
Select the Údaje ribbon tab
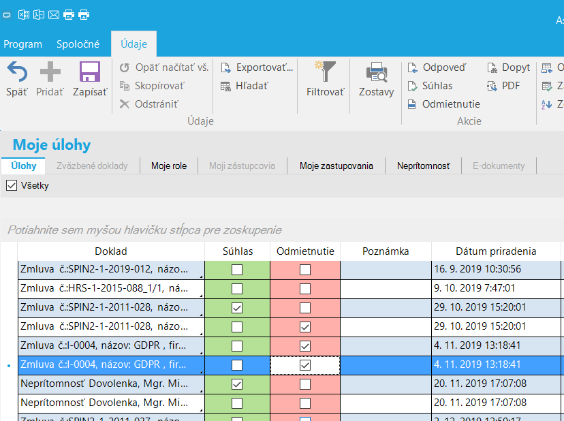click(134, 44)
